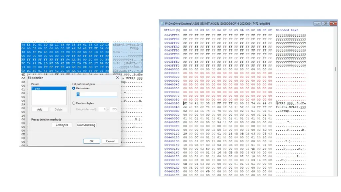Click the hex value input field

click(96, 94)
